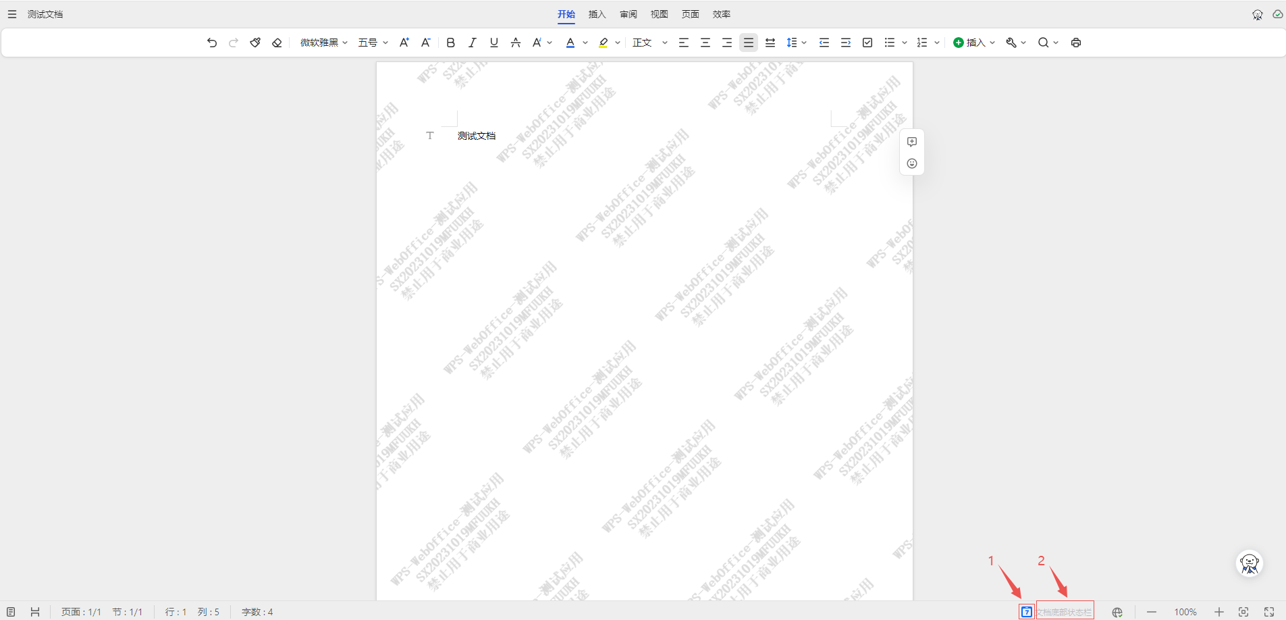Screen dimensions: 1286x620
Task: Expand bulleted list style arrow
Action: coord(905,43)
